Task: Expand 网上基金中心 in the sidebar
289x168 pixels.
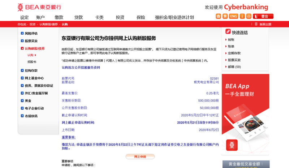Action: 32,78
